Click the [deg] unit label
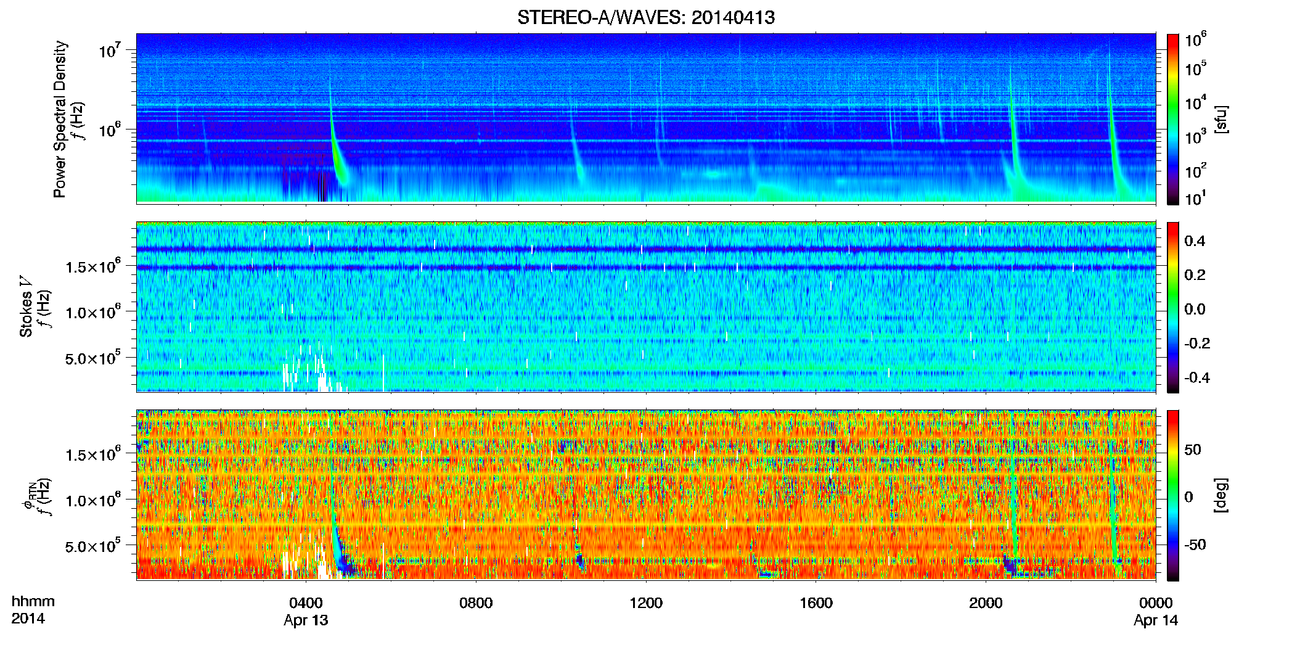Viewport: 1292px width, 666px height. click(x=1221, y=495)
